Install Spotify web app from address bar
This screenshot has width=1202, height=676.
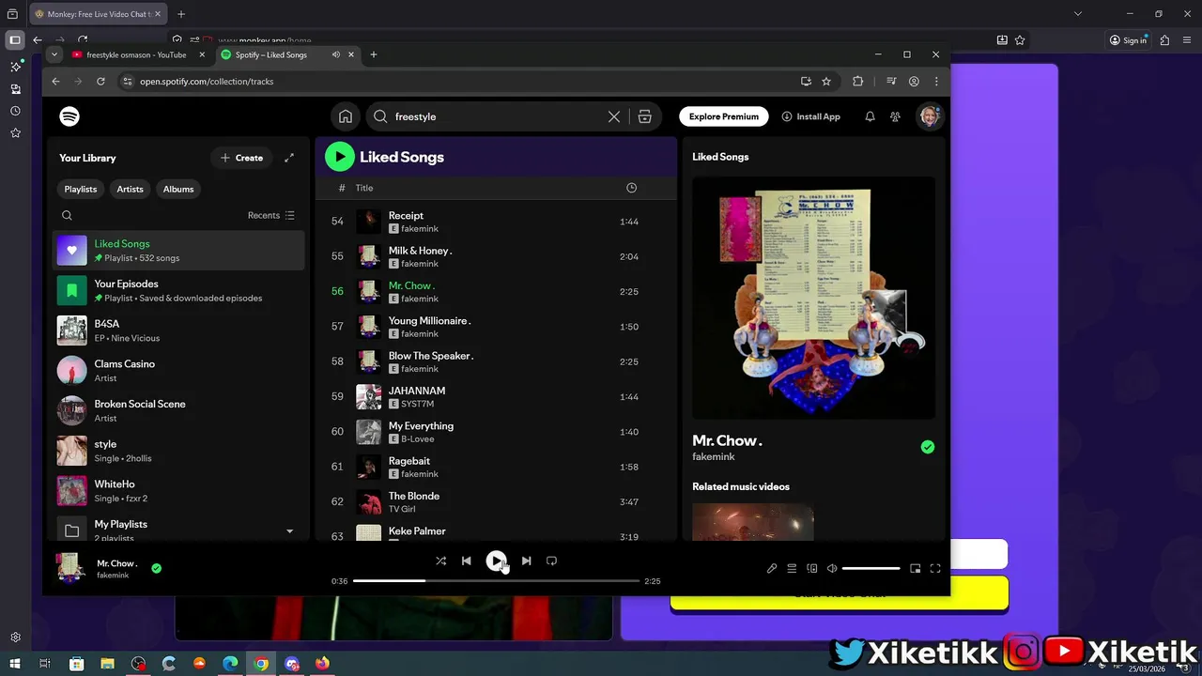[x=806, y=82]
